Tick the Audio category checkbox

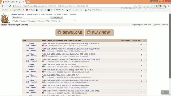click(13, 21)
